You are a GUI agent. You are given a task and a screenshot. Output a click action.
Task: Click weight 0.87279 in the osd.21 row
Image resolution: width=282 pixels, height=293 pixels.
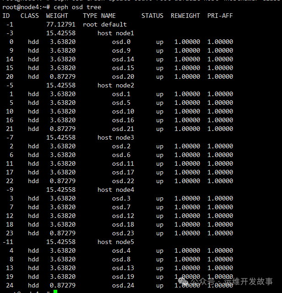pyautogui.click(x=63, y=129)
